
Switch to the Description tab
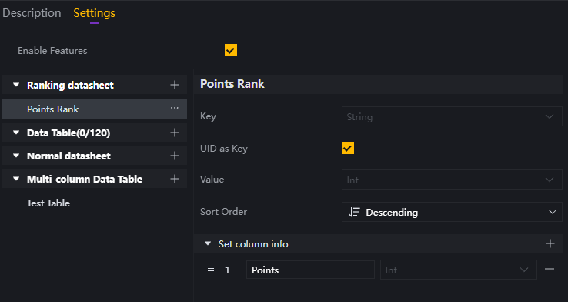(x=32, y=13)
